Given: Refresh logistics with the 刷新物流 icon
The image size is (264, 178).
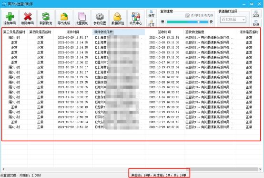Looking at the screenshot, I should point(46,18).
